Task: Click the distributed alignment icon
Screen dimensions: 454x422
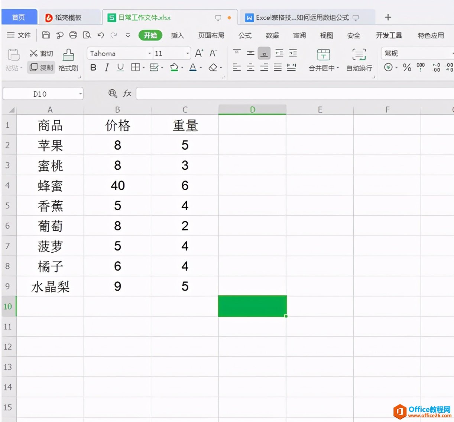Action: 292,67
